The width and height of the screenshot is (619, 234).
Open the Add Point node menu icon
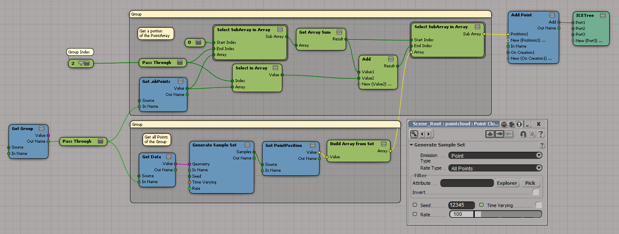pyautogui.click(x=552, y=15)
